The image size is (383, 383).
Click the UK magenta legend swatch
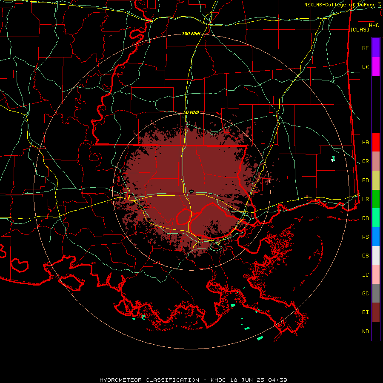(376, 67)
